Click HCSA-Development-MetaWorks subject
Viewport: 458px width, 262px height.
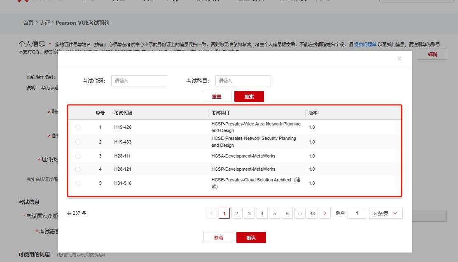pos(243,156)
